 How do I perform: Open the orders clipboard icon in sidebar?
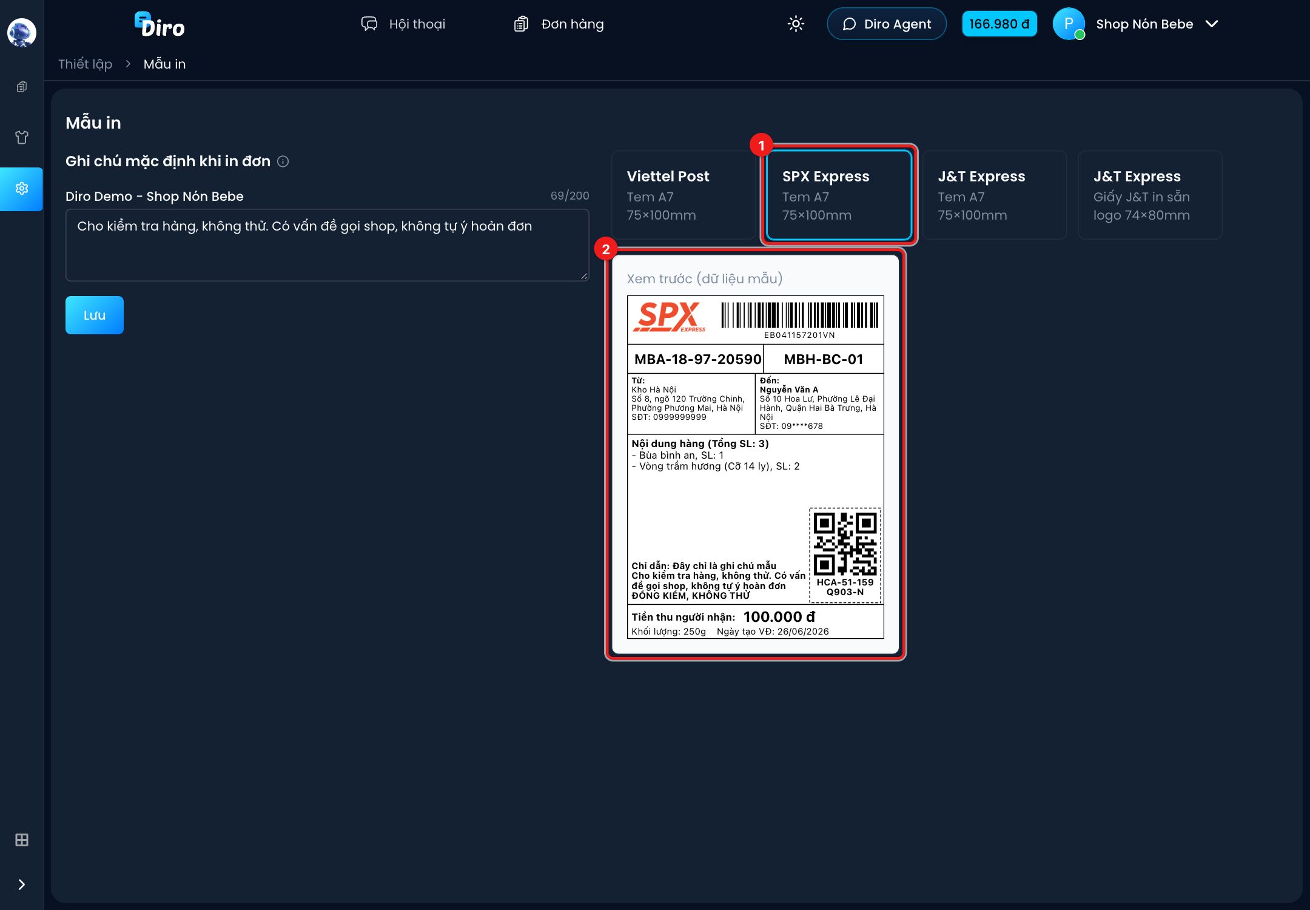click(x=21, y=87)
